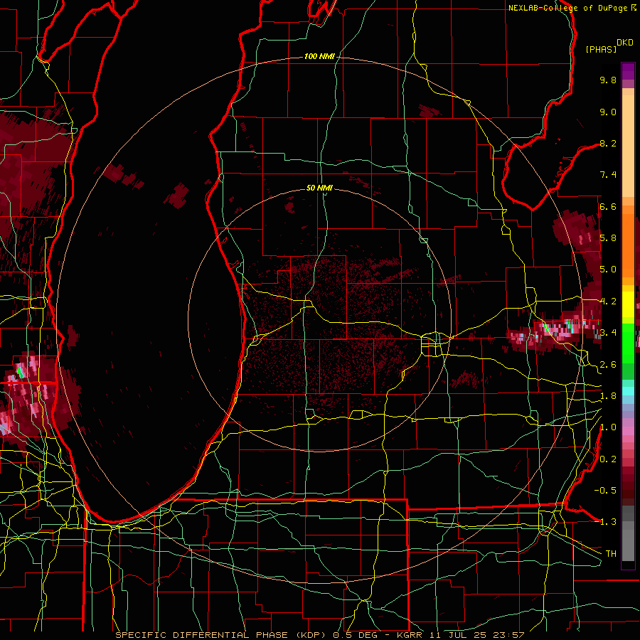The width and height of the screenshot is (640, 640).
Task: Click the 2.6 scale value
Action: pyautogui.click(x=608, y=365)
